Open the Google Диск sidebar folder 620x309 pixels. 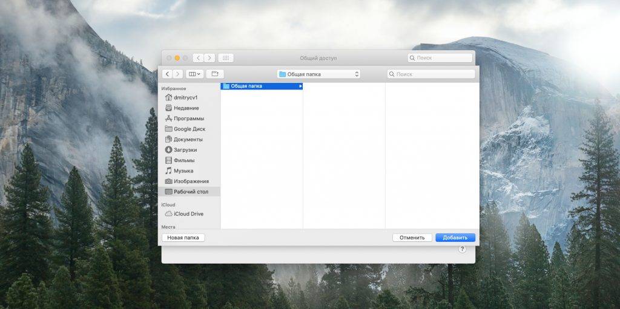(189, 129)
